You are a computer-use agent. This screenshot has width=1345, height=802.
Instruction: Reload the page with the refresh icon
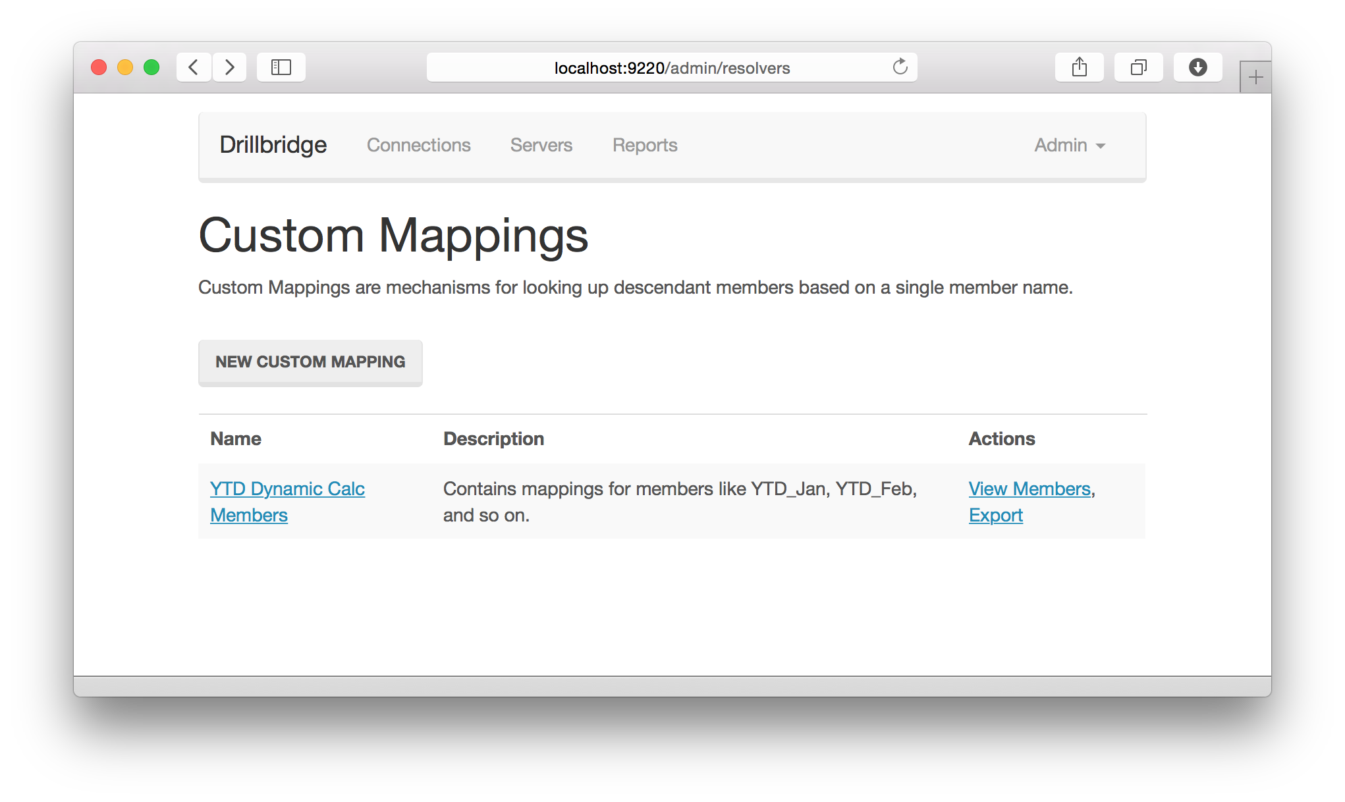click(x=900, y=67)
